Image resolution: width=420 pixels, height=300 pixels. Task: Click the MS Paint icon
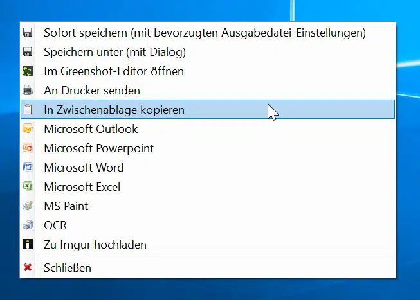click(28, 206)
